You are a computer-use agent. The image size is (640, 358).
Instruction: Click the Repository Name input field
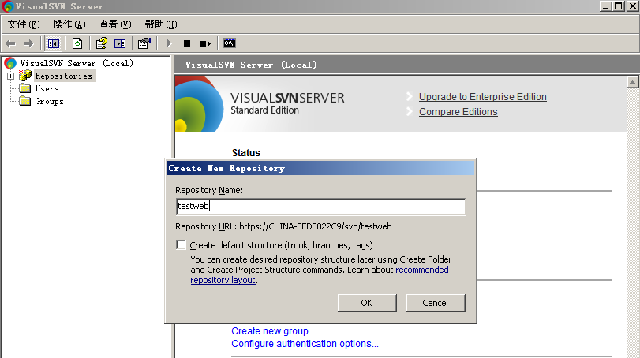pyautogui.click(x=321, y=207)
